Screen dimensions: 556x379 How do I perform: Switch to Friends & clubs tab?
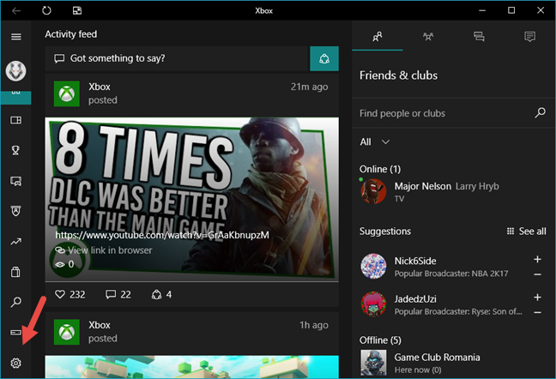(378, 37)
